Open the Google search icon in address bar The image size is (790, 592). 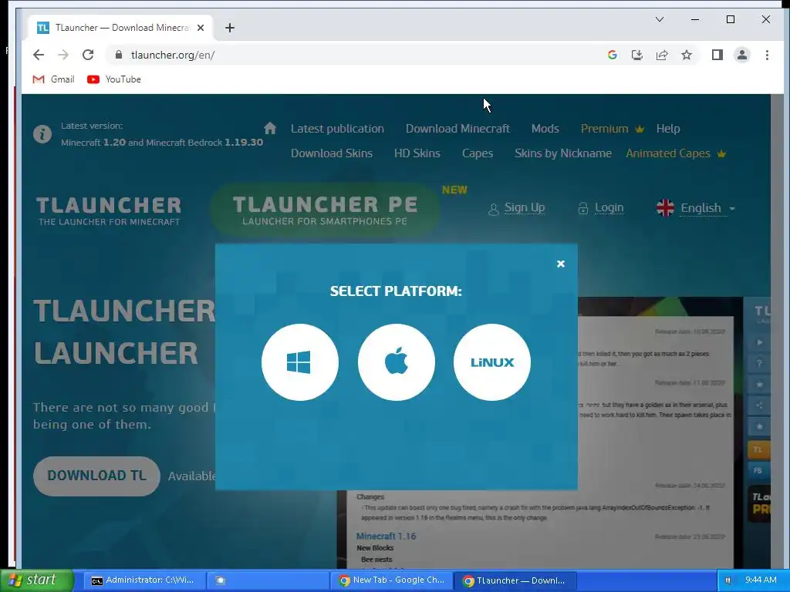612,55
